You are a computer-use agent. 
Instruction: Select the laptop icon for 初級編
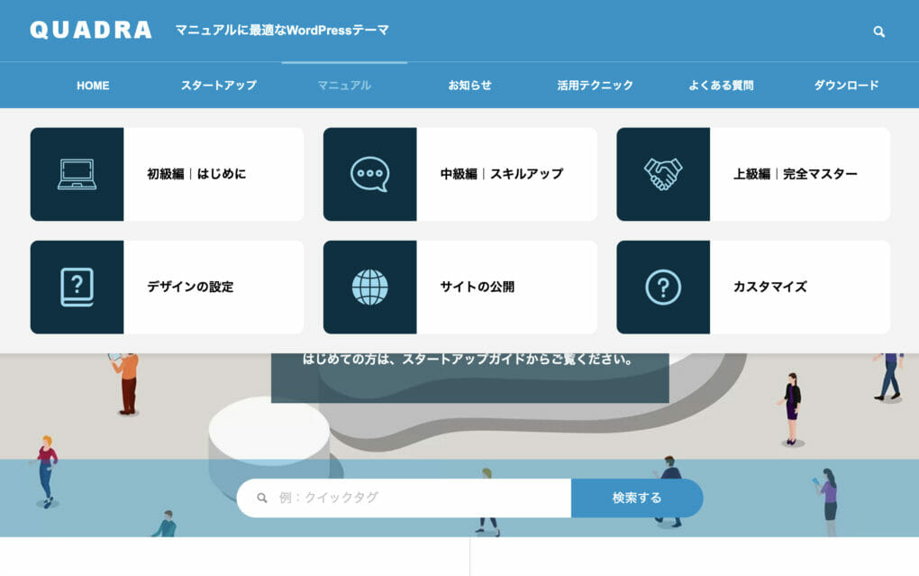(x=77, y=172)
